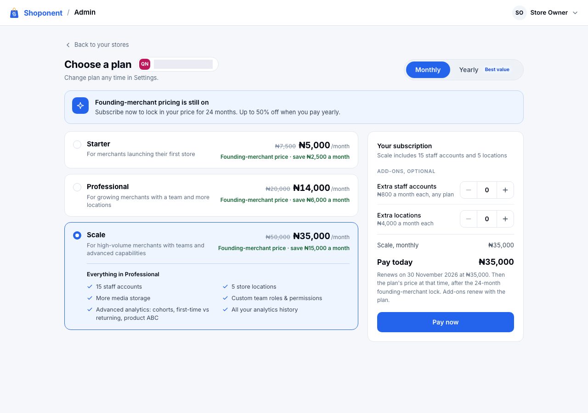Click the More media storage feature
The width and height of the screenshot is (588, 413).
[123, 298]
